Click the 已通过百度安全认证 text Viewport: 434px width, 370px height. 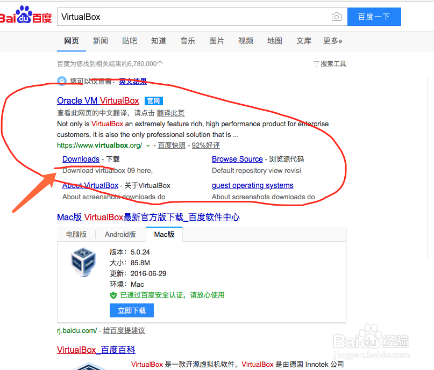pos(172,295)
